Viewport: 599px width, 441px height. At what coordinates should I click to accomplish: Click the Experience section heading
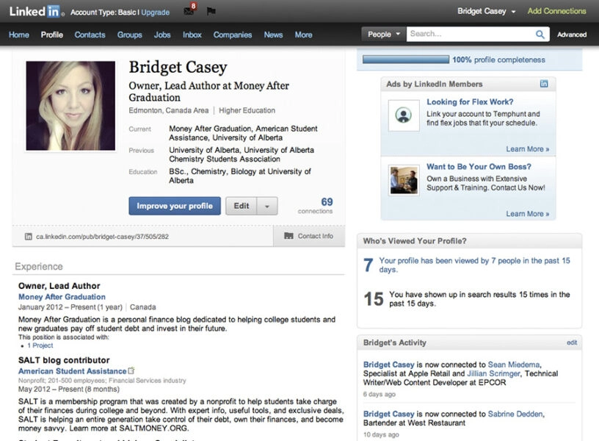tap(39, 267)
